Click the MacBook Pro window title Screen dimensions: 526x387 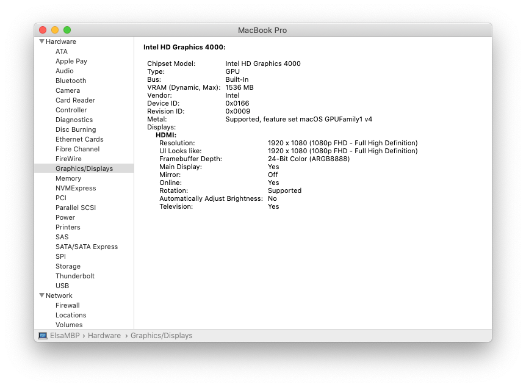(262, 30)
